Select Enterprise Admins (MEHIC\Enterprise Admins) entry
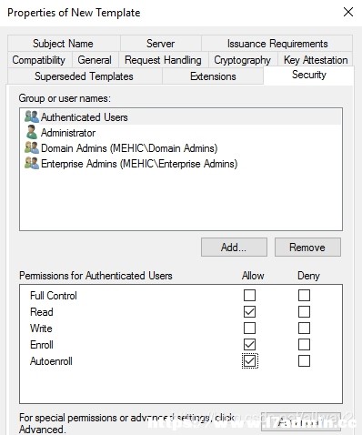The width and height of the screenshot is (362, 435). [x=181, y=164]
